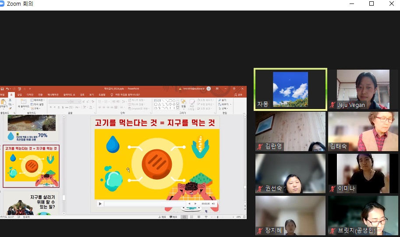Click the New Slide icon

24,101
